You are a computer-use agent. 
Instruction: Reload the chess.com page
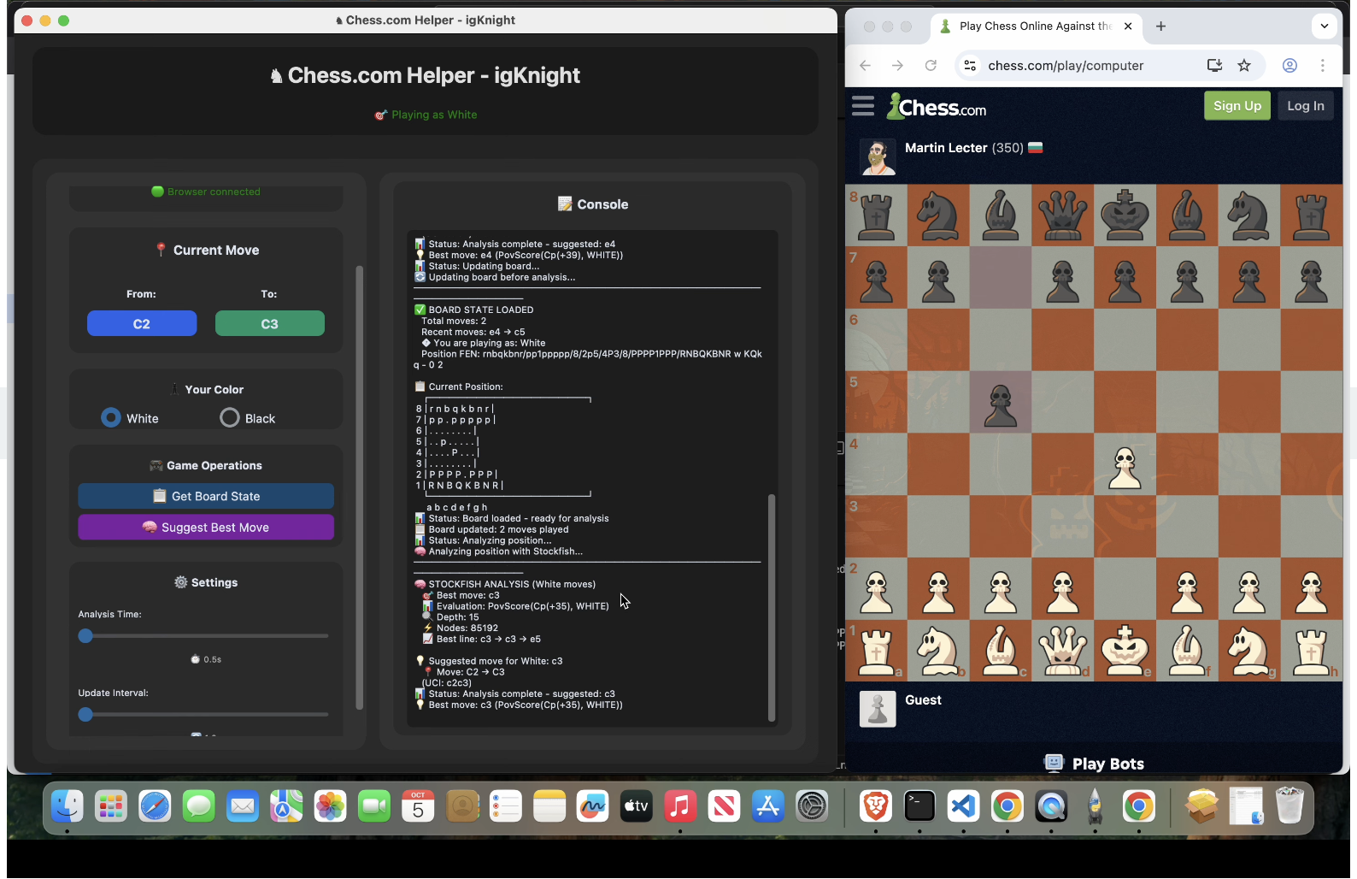coord(931,66)
